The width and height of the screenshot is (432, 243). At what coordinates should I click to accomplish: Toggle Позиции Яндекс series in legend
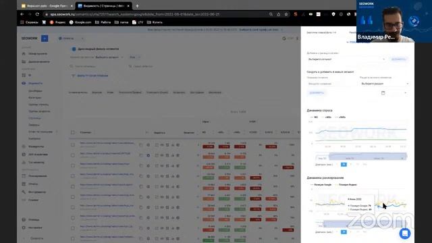point(346,184)
